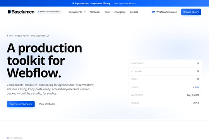
Task: Click the 'A production toolkit for Webflow.' heading
Action: (45, 60)
